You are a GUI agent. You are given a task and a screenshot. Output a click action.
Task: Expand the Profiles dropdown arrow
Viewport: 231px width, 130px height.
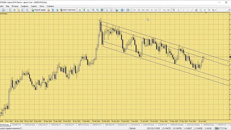[6, 10]
